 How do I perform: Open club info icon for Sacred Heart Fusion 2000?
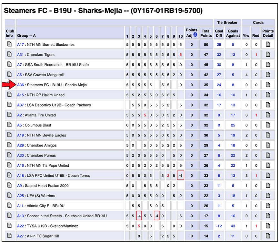(x=9, y=185)
